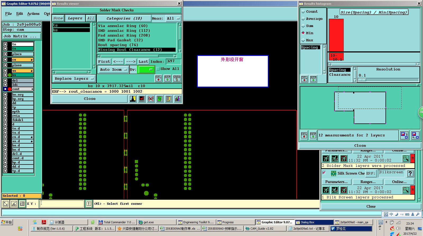The width and height of the screenshot is (423, 236).
Task: Toggle display box of drl layer
Action: coord(5,81)
